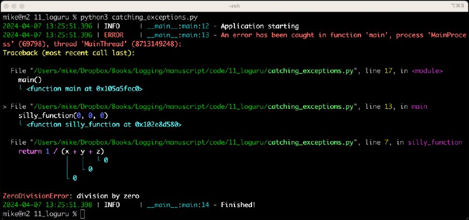Click the yellow minimize window button
The width and height of the screenshot is (469, 220).
point(14,6)
